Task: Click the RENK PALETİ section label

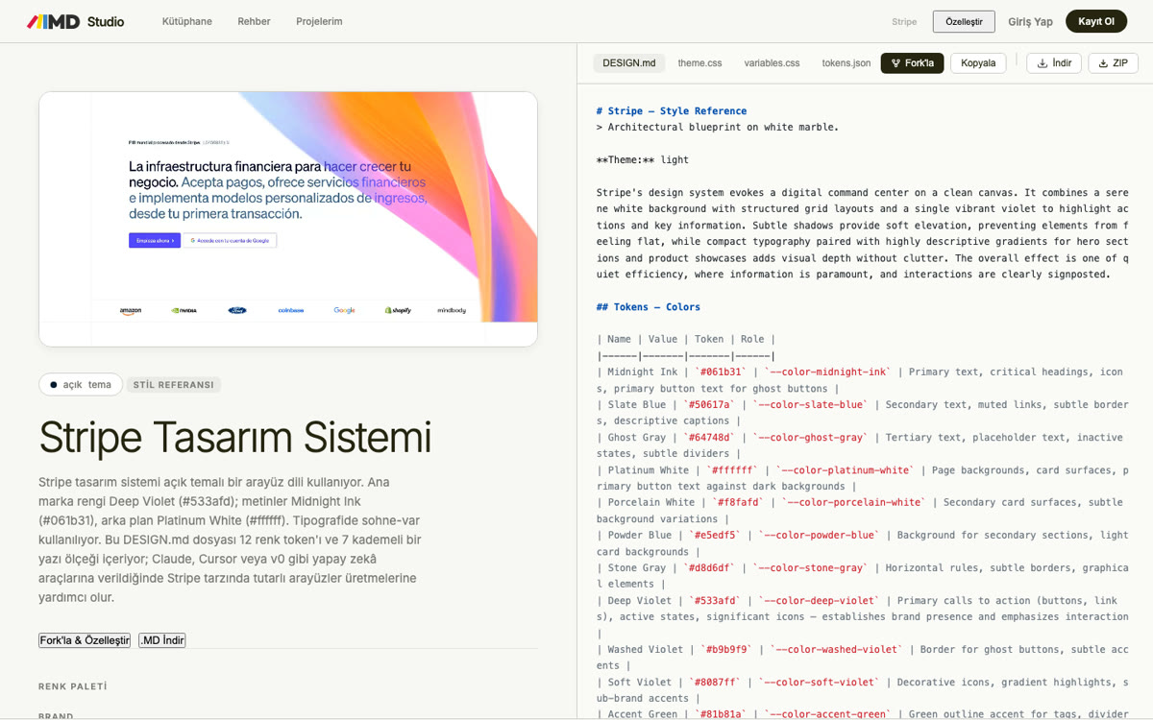Action: click(73, 686)
